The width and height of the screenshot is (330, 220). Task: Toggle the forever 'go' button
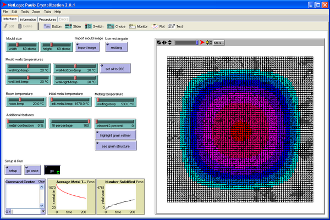(53, 171)
